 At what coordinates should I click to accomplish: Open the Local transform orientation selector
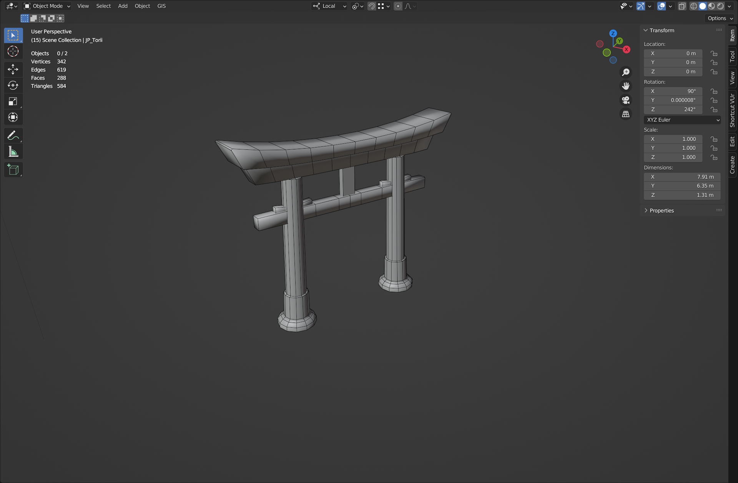pos(330,6)
